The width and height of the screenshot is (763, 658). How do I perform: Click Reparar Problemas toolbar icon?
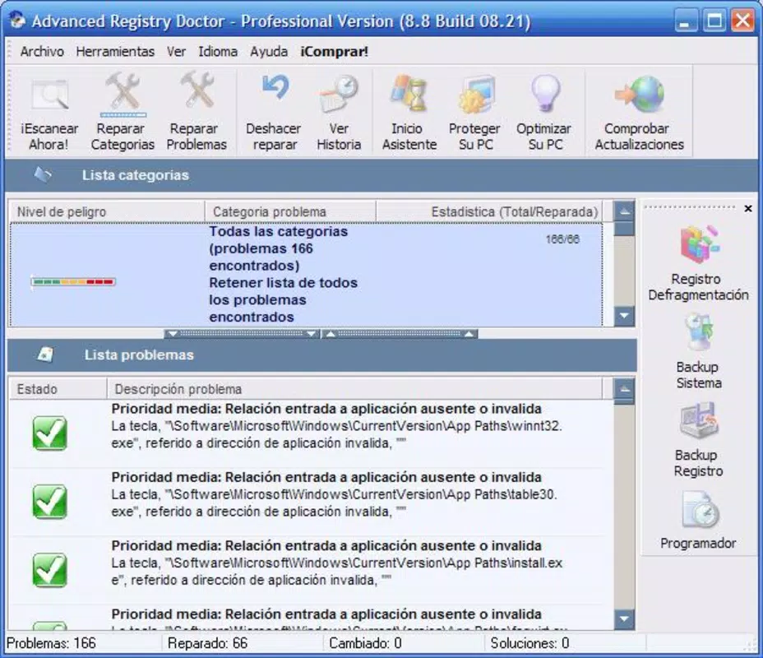coord(197,114)
